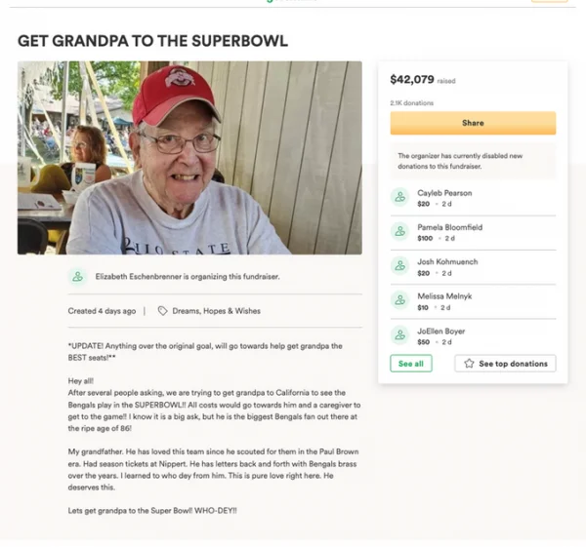Image resolution: width=586 pixels, height=547 pixels.
Task: Click the grandpa fundraiser photo
Action: tap(189, 157)
